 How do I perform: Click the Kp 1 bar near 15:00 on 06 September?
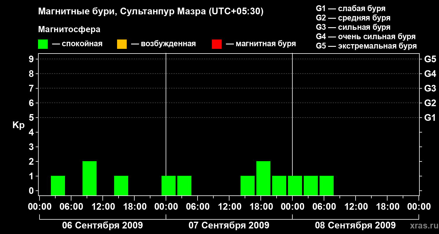(x=121, y=185)
